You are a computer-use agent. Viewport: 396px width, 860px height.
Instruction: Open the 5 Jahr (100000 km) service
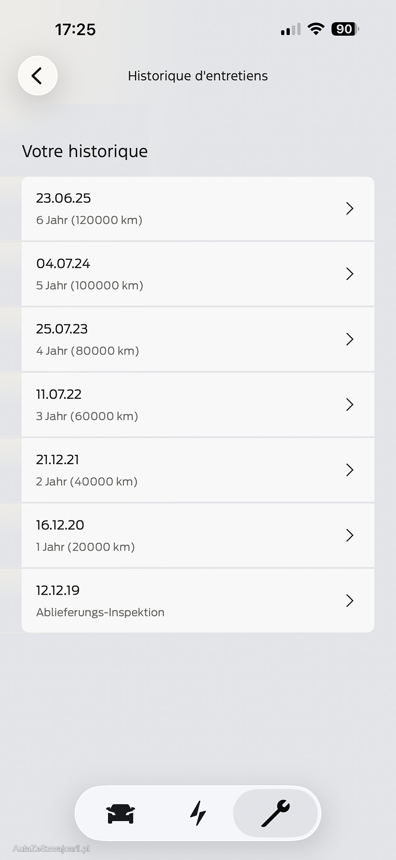pos(90,285)
